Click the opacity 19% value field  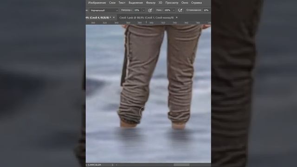tap(137, 10)
